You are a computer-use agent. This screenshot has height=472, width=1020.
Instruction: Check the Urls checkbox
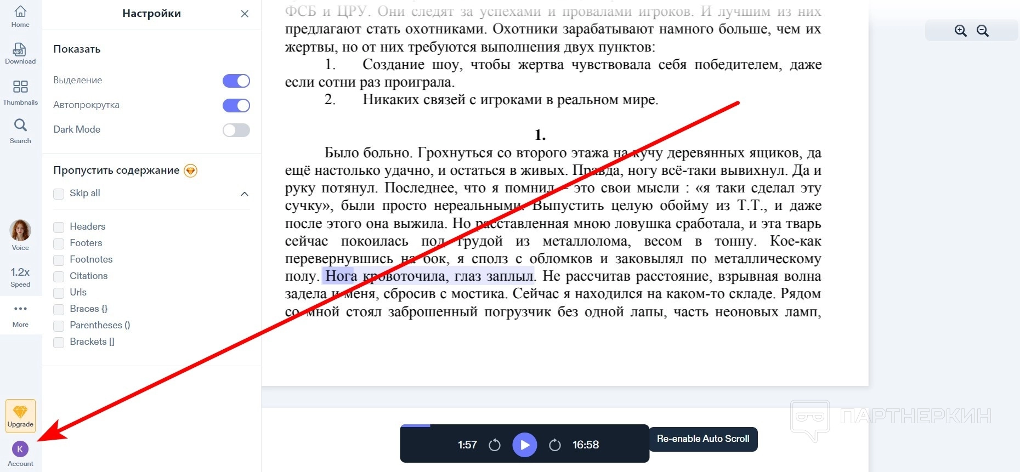point(59,293)
